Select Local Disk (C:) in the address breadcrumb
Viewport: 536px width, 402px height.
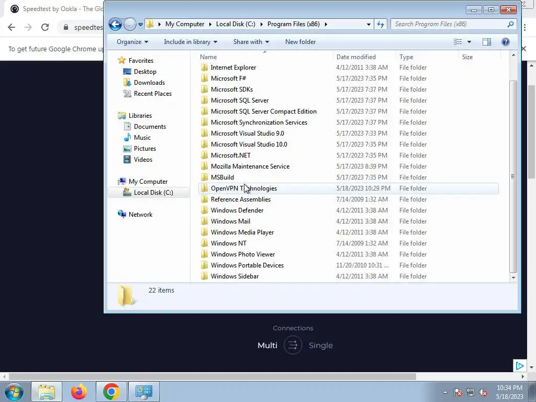point(236,24)
